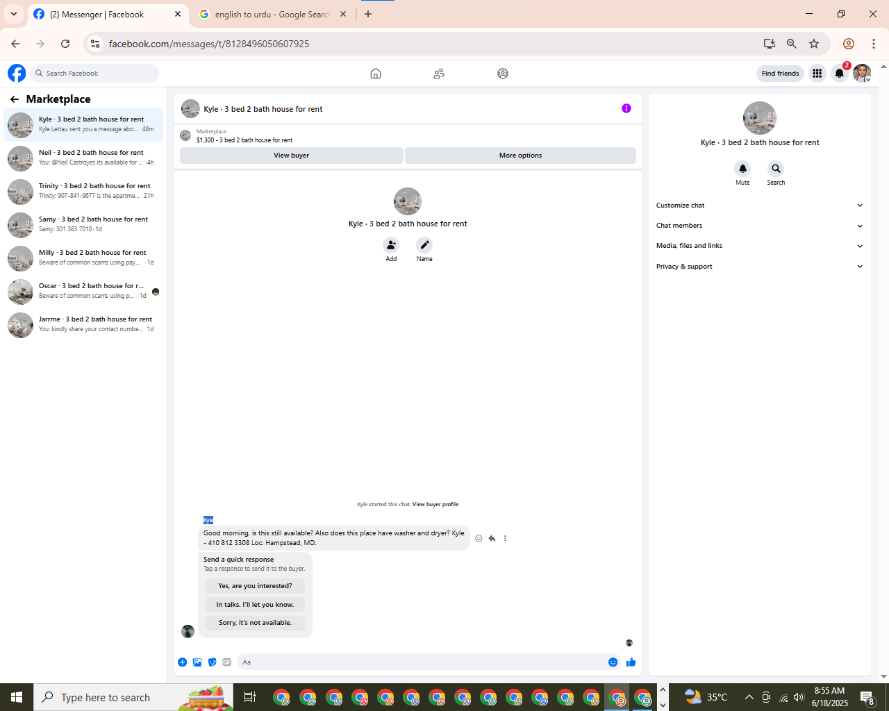Expand Media, files and links section
The height and width of the screenshot is (711, 889).
click(759, 246)
